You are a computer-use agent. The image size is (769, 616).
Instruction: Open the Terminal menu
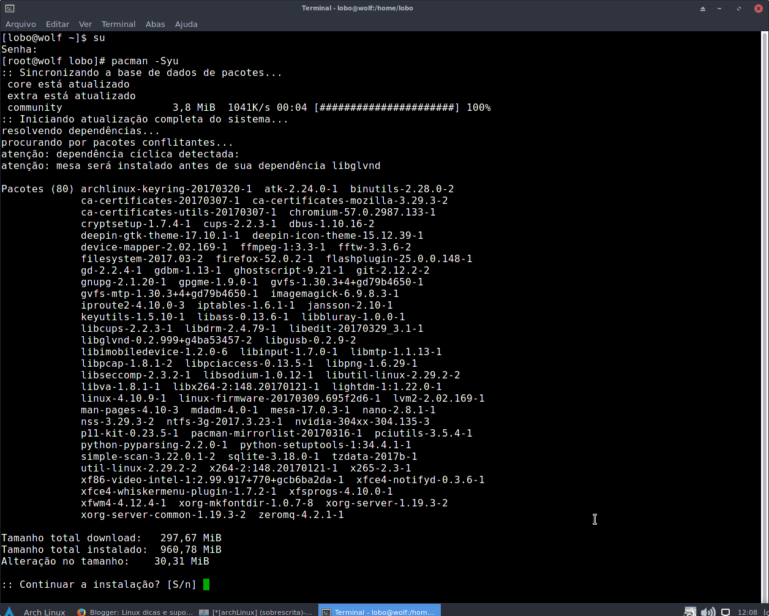click(x=118, y=24)
